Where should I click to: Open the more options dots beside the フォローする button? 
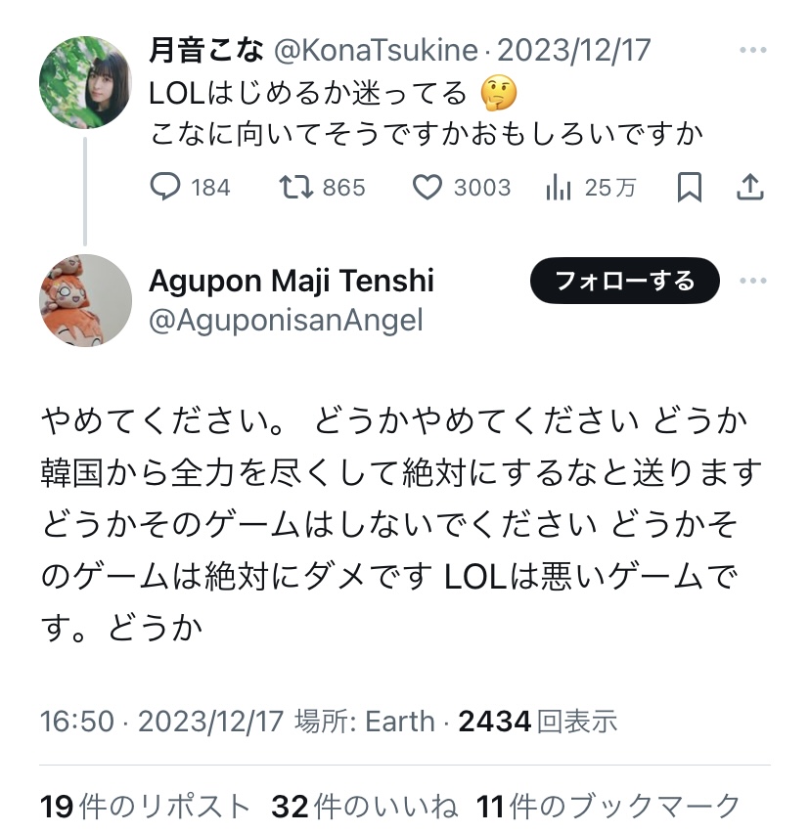pyautogui.click(x=752, y=281)
